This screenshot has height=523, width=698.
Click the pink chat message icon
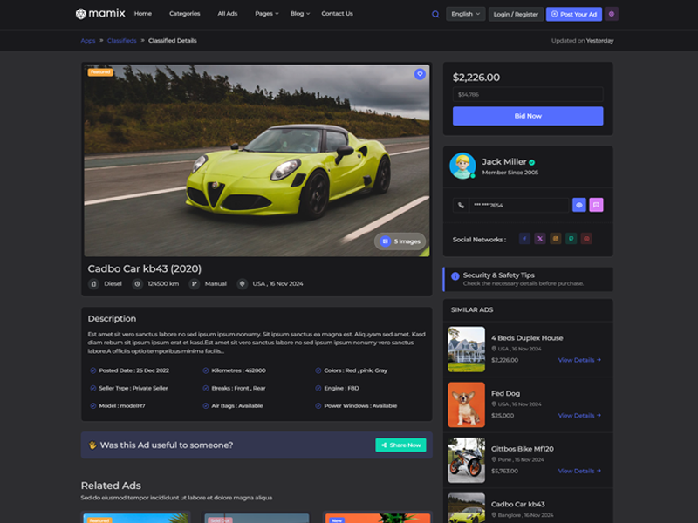[x=596, y=205]
